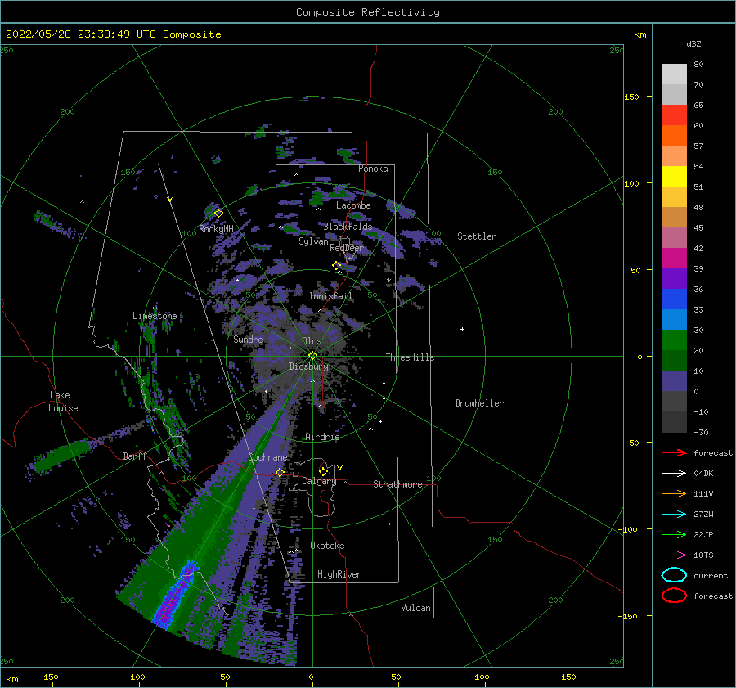The width and height of the screenshot is (736, 688).
Task: Click the HighRiver label on the map
Action: pyautogui.click(x=339, y=575)
